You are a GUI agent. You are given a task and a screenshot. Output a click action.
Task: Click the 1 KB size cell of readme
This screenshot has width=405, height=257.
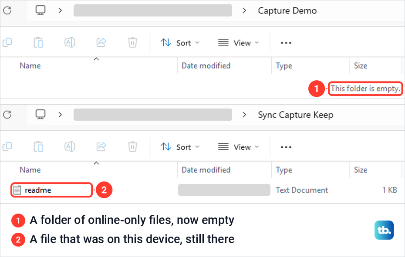pyautogui.click(x=389, y=190)
